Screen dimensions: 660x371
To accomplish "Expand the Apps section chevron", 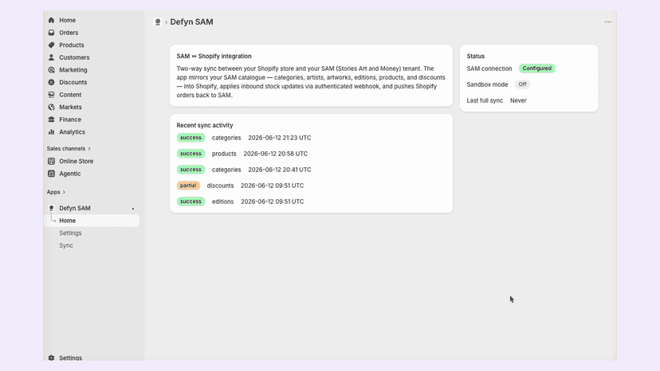I will pyautogui.click(x=64, y=192).
